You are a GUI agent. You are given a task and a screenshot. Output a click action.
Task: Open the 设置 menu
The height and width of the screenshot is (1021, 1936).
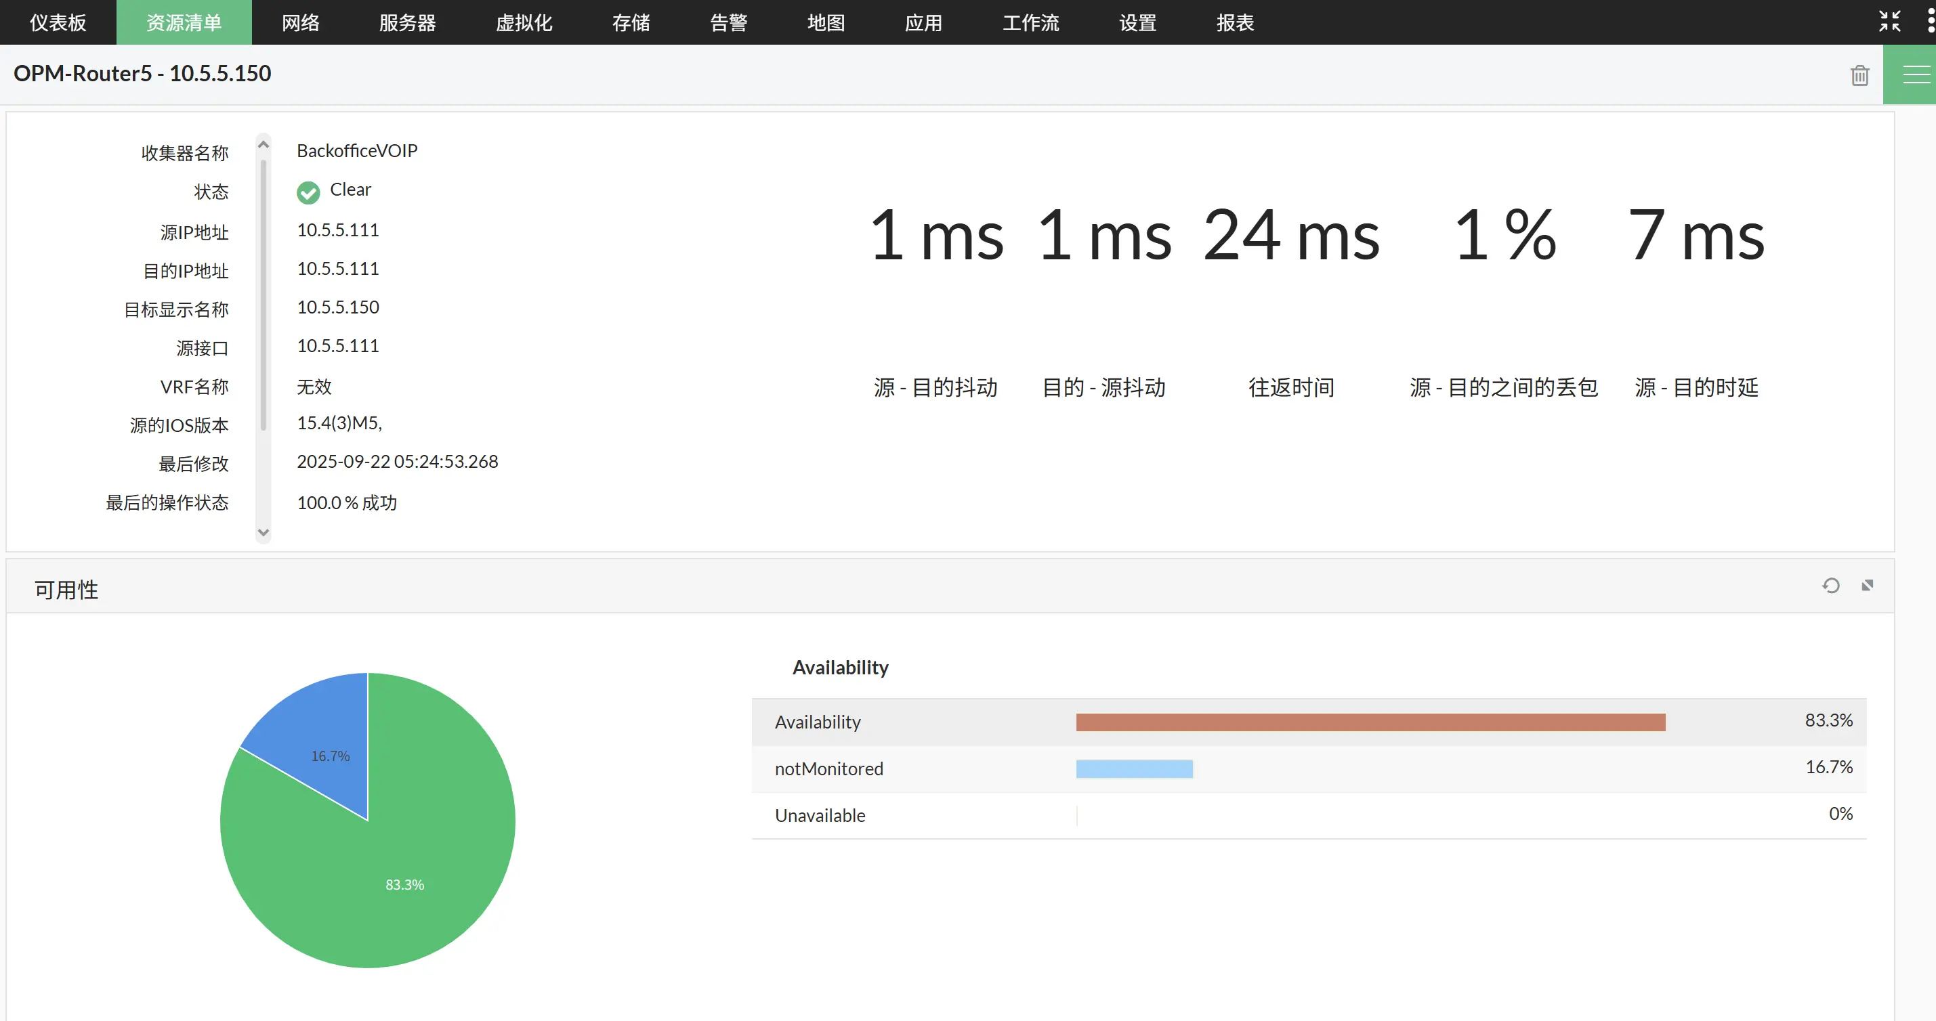point(1137,22)
